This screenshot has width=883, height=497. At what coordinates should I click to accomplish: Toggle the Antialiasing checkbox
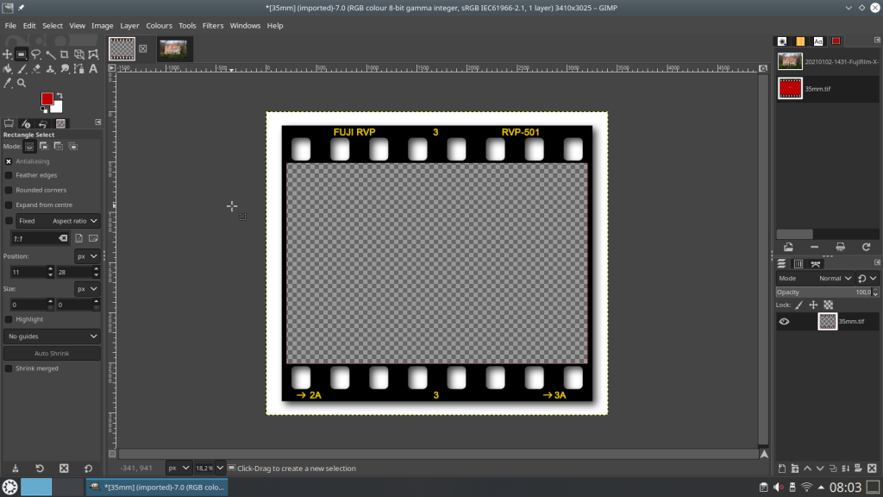9,161
